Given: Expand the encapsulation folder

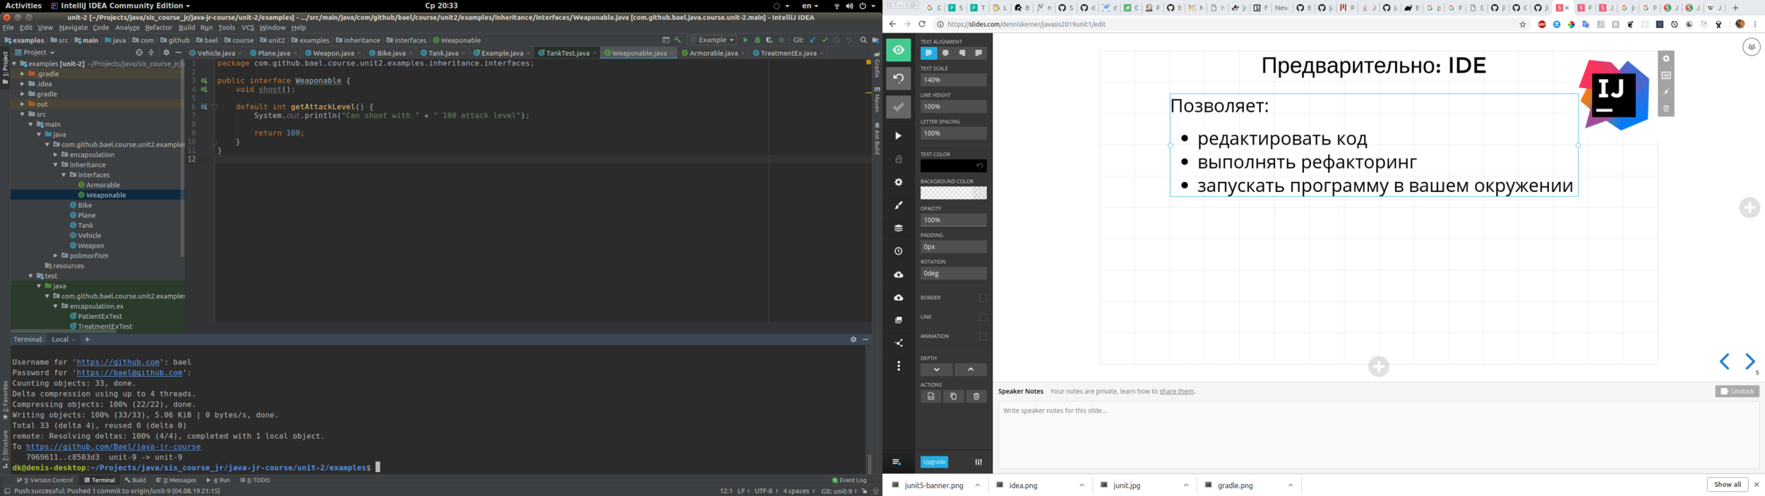Looking at the screenshot, I should [55, 155].
